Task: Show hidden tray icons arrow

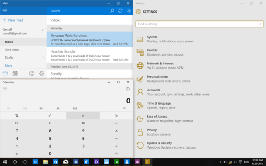Action: coord(220,162)
